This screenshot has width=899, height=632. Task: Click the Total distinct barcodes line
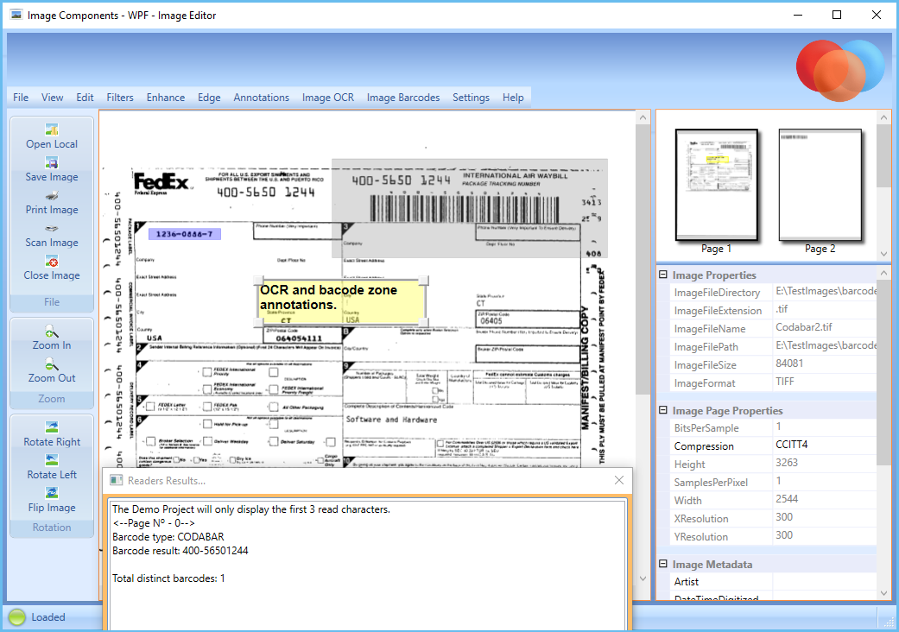[x=168, y=578]
